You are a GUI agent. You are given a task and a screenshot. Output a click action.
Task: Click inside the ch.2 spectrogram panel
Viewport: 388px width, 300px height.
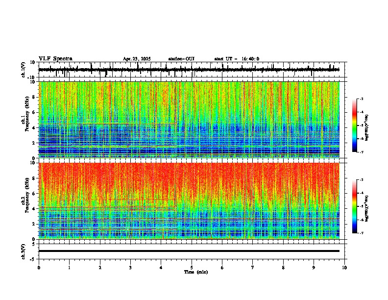point(189,201)
